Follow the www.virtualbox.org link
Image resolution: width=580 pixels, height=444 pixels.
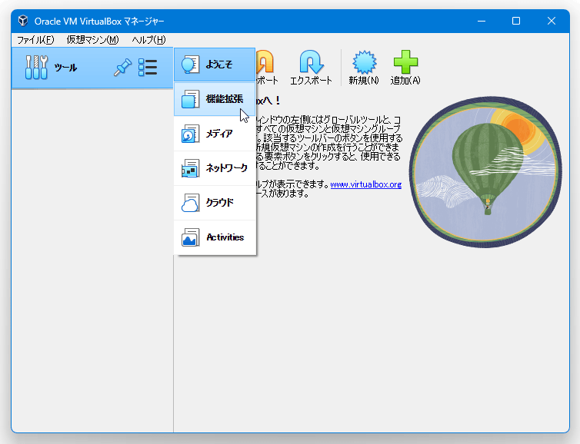366,184
